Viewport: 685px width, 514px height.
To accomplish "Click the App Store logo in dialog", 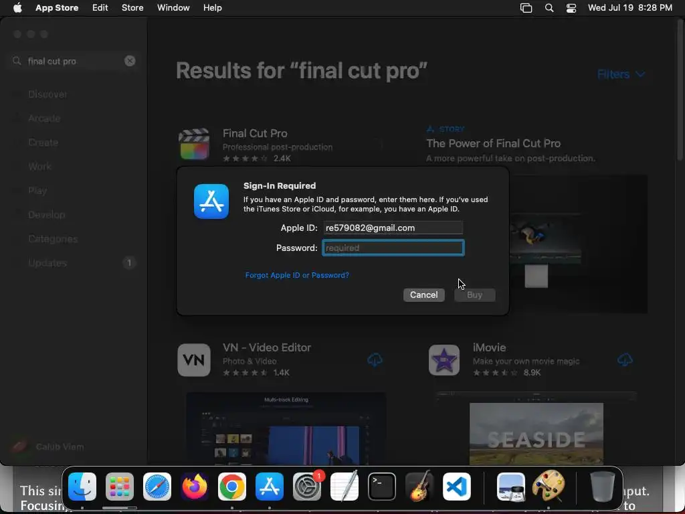I will (211, 201).
